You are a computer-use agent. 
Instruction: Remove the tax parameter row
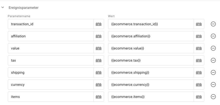coord(213,60)
